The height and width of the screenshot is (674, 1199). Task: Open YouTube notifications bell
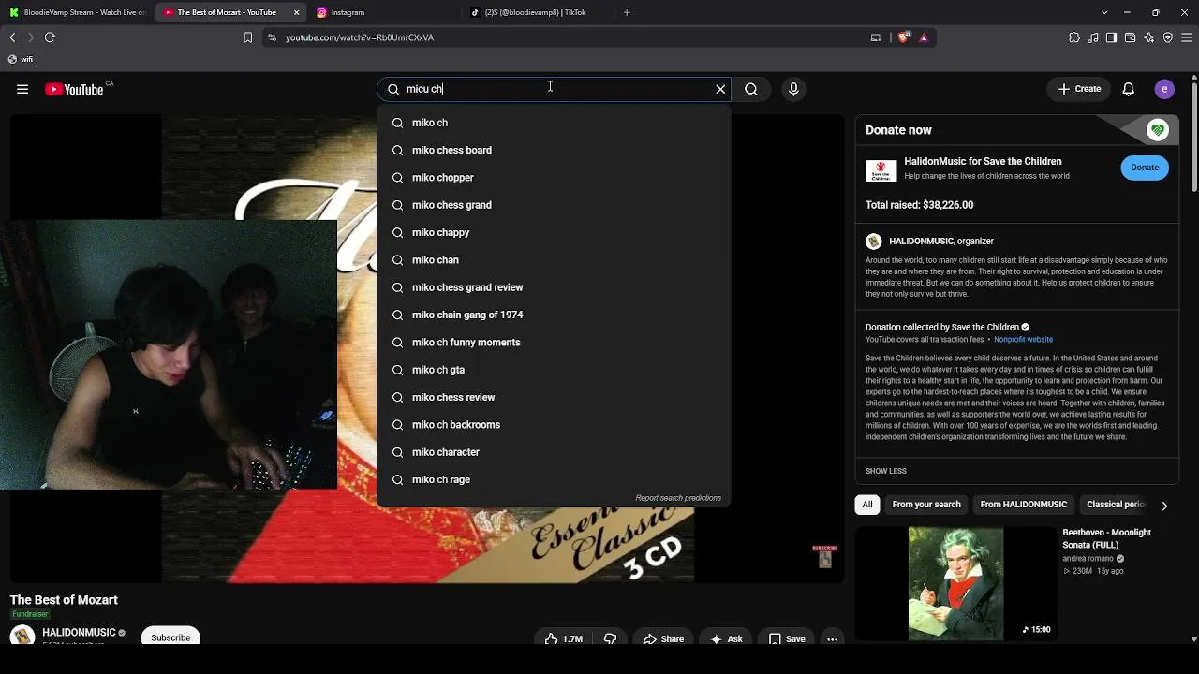(1129, 89)
